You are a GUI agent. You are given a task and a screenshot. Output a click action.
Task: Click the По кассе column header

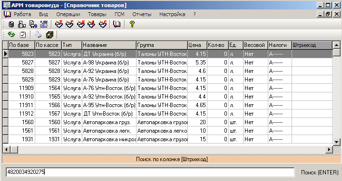click(x=48, y=45)
